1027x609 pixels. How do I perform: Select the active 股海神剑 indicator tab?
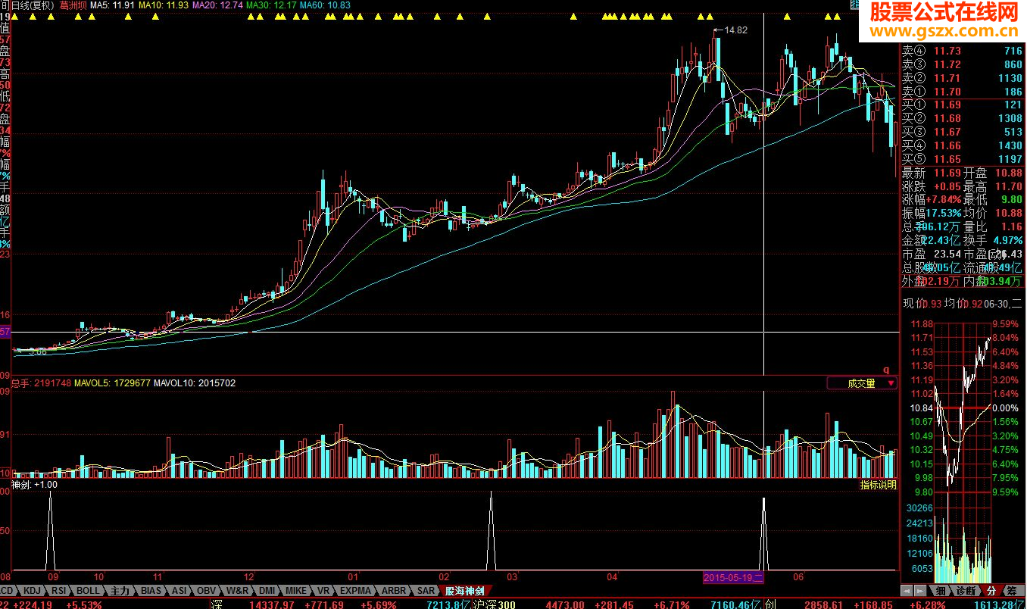tap(464, 590)
